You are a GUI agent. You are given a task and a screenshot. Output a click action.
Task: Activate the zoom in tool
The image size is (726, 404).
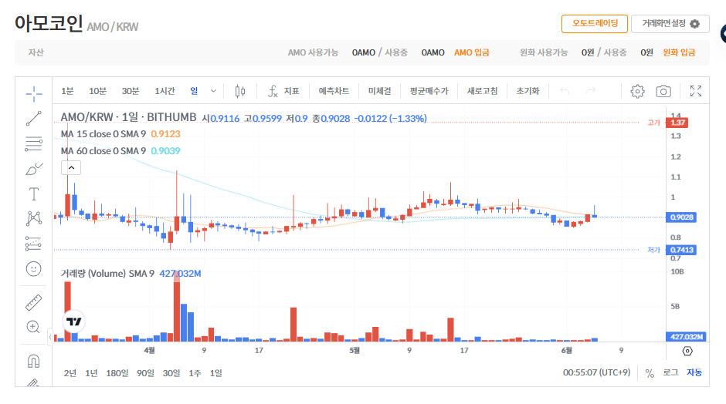(x=33, y=327)
